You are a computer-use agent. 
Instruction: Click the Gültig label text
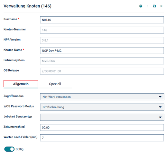(20, 149)
